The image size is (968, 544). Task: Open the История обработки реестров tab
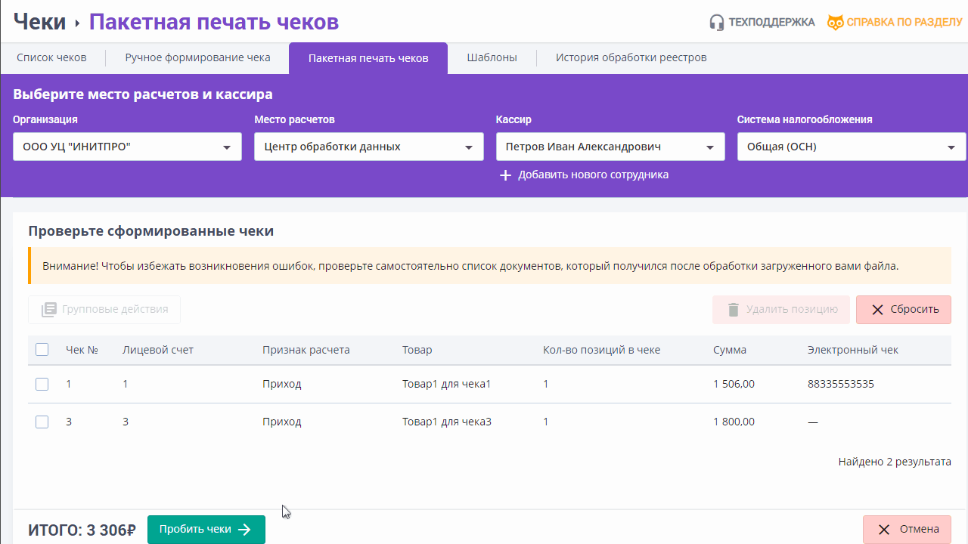631,57
